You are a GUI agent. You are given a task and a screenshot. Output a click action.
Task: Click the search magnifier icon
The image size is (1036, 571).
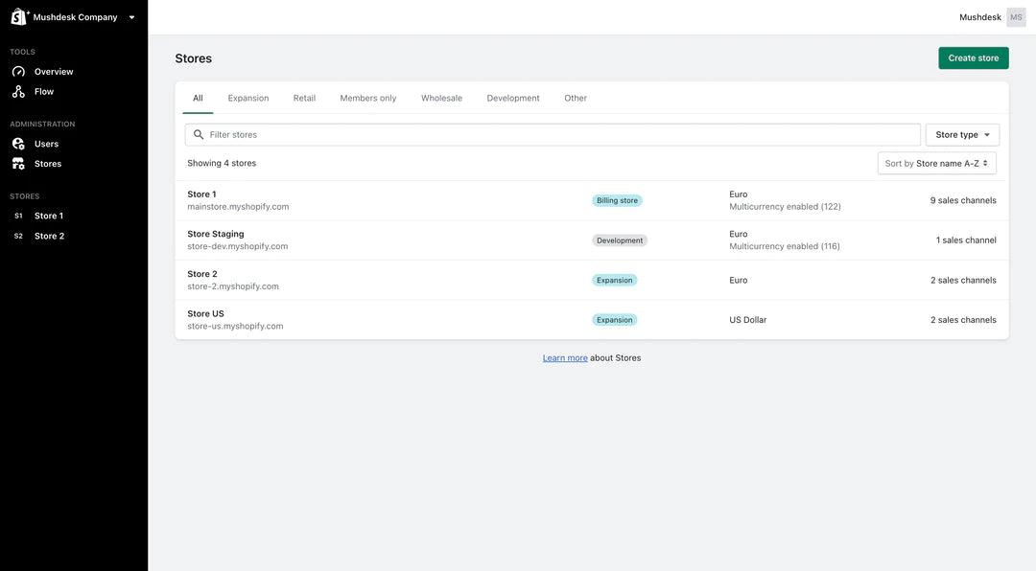(x=199, y=135)
